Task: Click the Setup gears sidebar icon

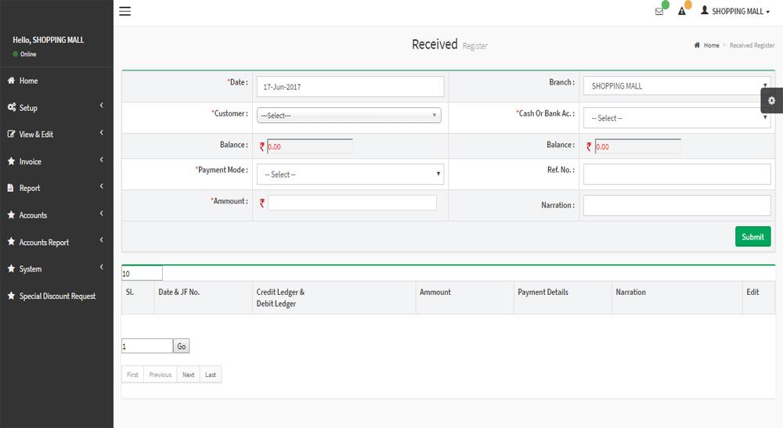Action: (x=12, y=107)
